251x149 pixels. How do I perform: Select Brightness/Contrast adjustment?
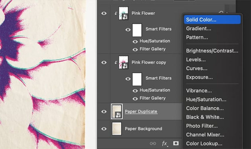[212, 51]
